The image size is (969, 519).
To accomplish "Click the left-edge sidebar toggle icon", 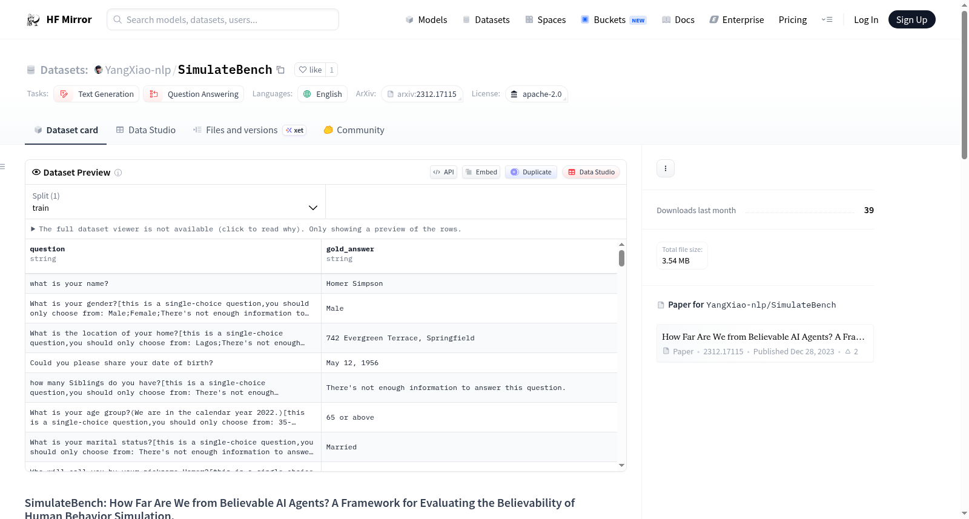I will click(x=2, y=167).
